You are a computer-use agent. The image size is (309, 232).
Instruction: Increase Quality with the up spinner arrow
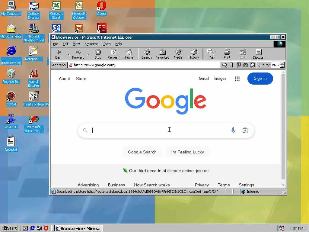point(282,63)
